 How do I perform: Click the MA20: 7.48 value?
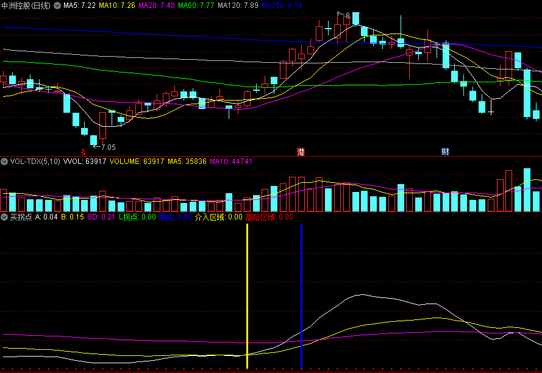pyautogui.click(x=157, y=5)
